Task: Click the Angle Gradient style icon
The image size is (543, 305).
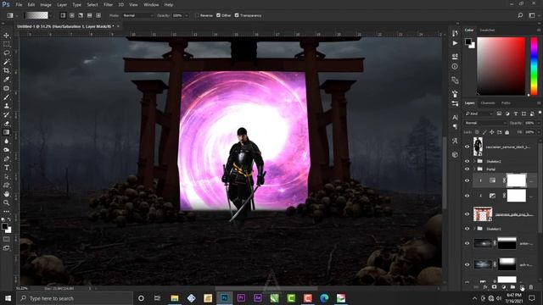Action: click(x=81, y=15)
